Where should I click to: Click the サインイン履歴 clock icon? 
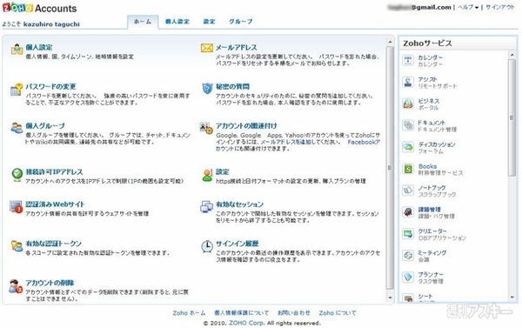pos(207,246)
